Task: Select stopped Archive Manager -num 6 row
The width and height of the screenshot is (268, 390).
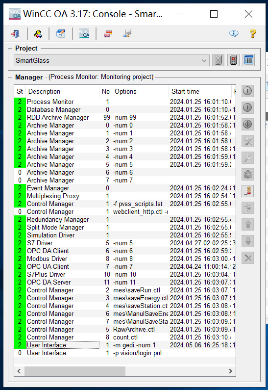Action: click(124, 172)
